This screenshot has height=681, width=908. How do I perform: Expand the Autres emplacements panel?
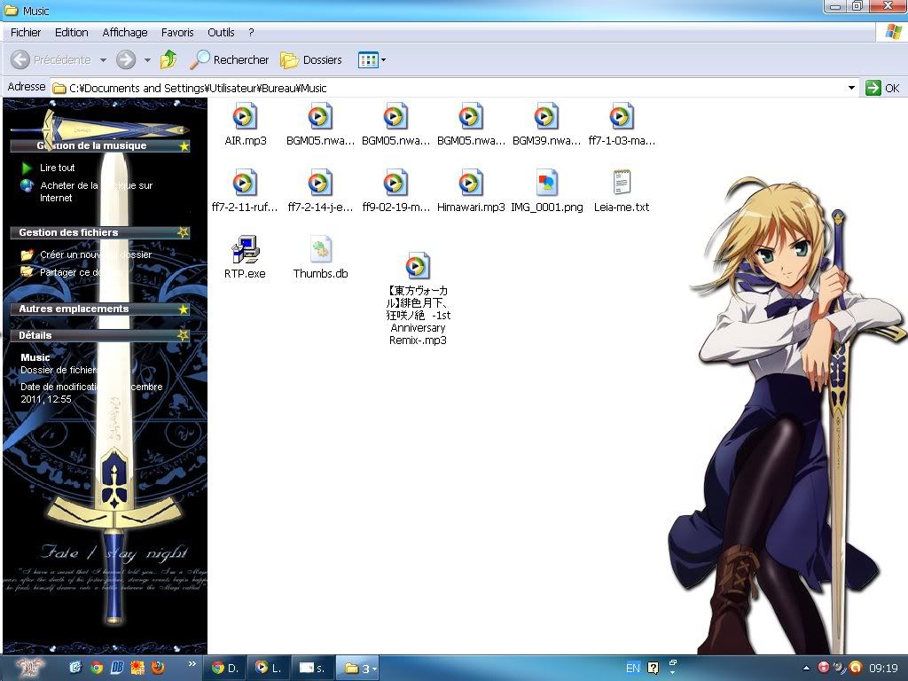184,309
